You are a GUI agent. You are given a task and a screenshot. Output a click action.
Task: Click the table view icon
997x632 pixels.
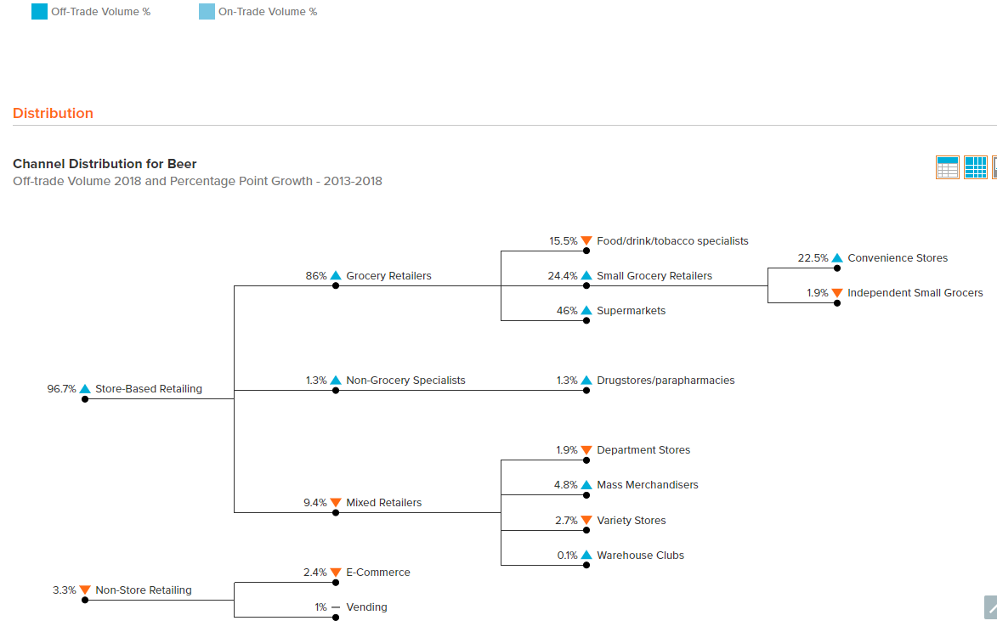click(x=948, y=167)
